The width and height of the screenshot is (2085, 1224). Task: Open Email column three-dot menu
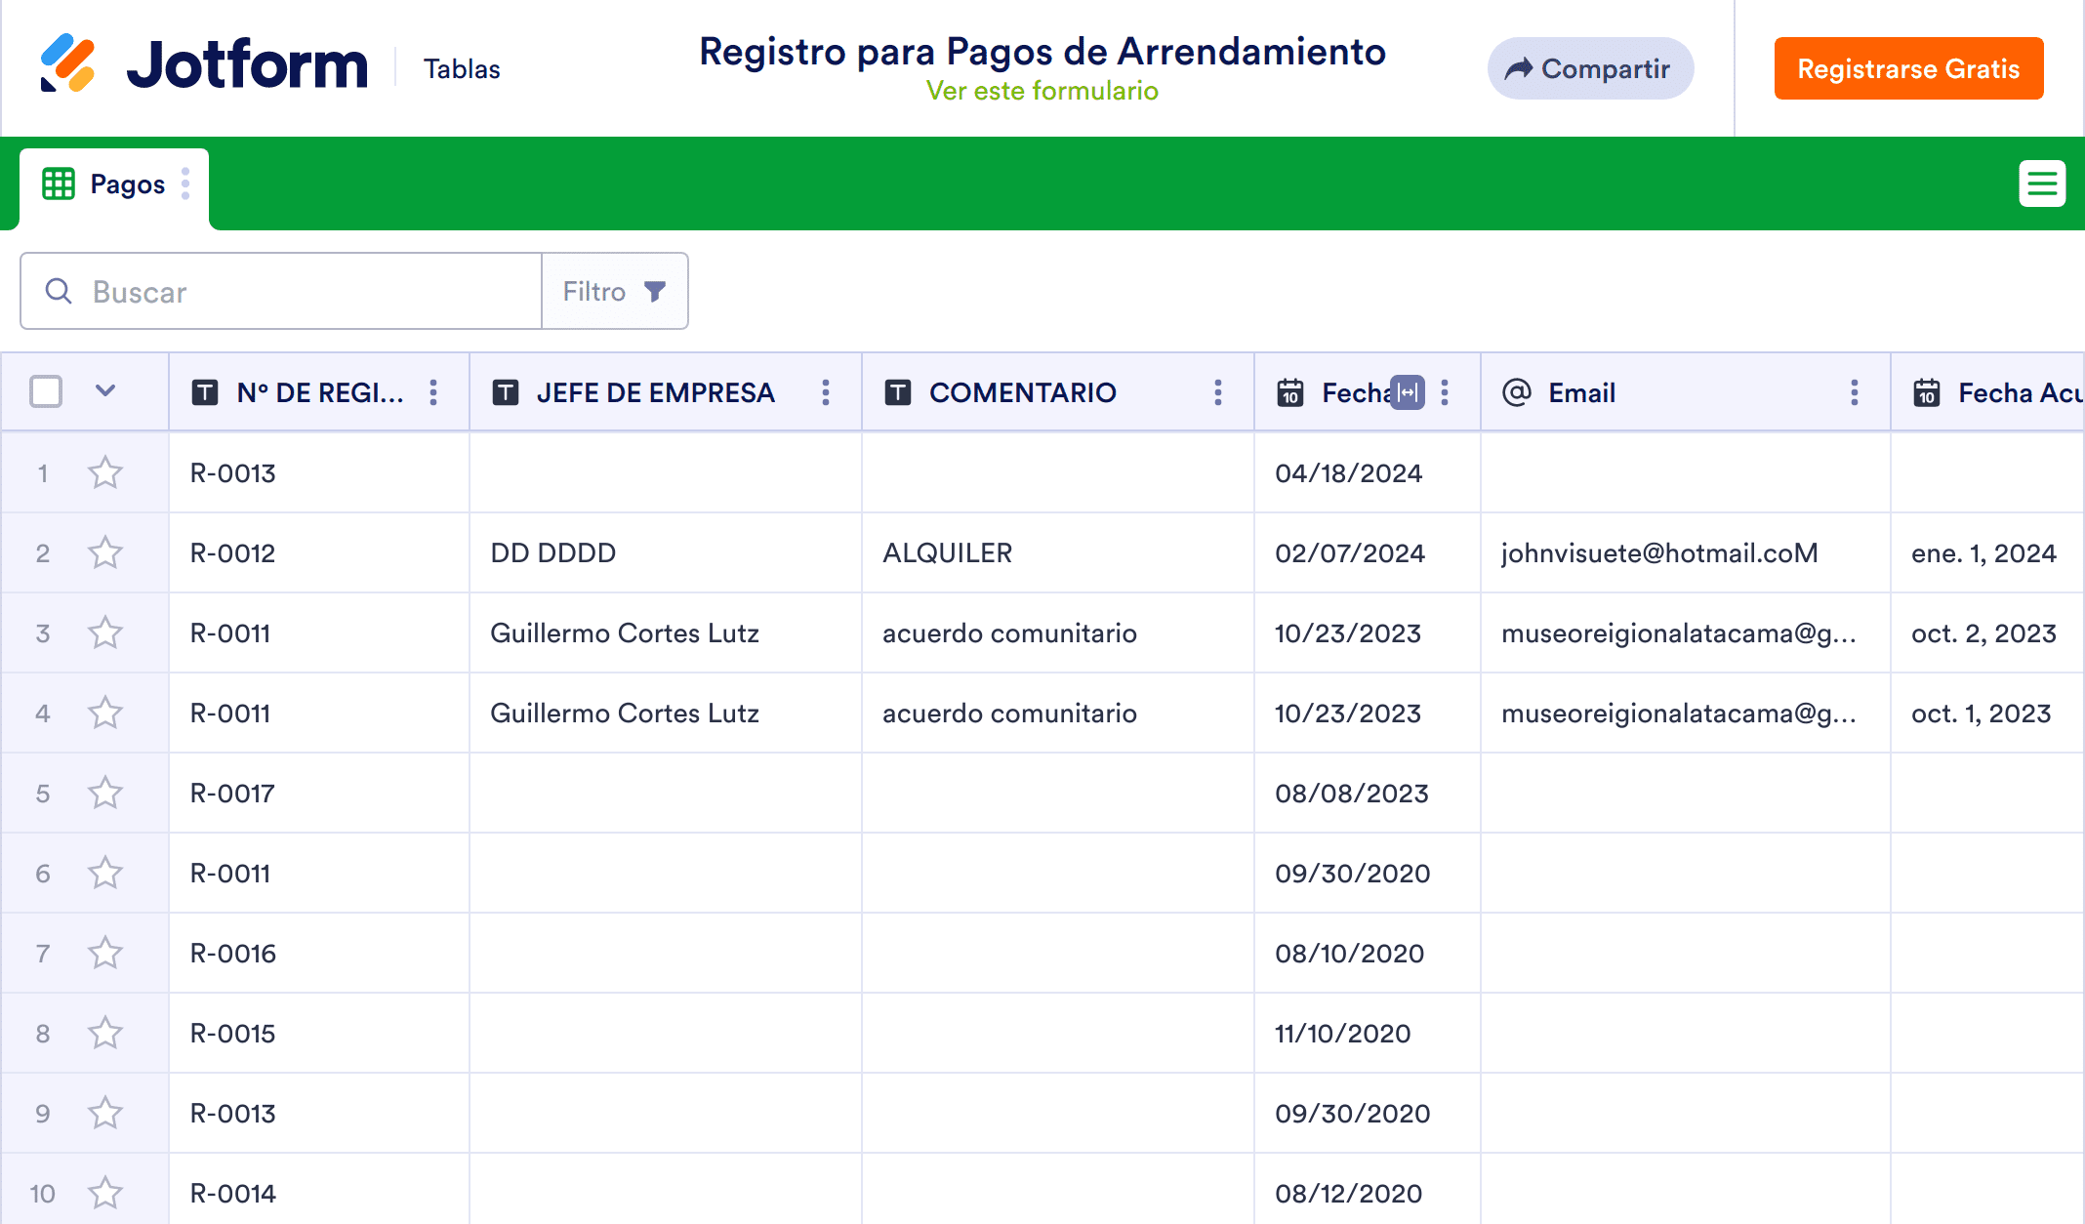[x=1854, y=392]
